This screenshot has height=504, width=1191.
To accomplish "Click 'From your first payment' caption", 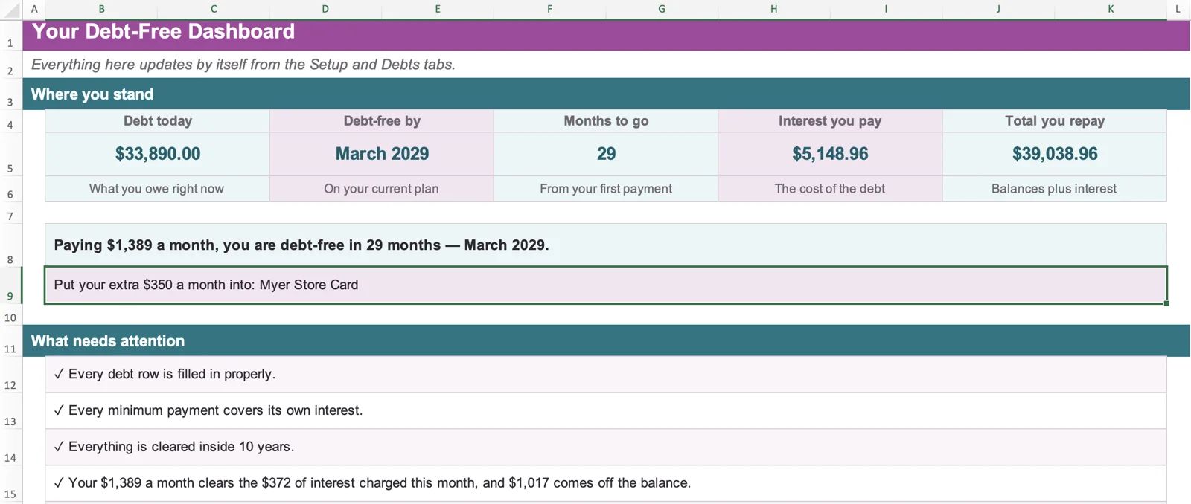I will pyautogui.click(x=606, y=189).
